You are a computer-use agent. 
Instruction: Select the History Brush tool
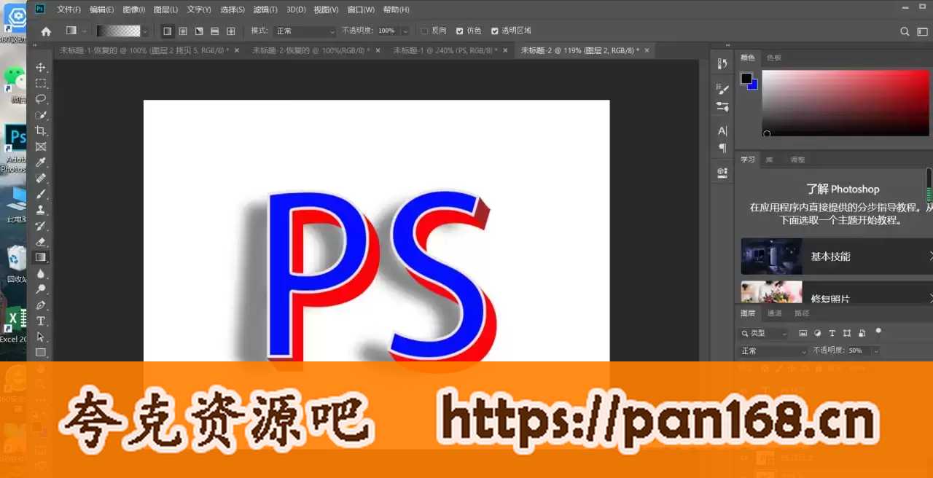coord(41,226)
